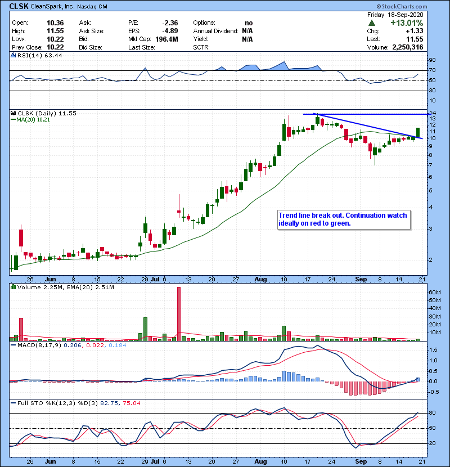This screenshot has height=467, width=450.
Task: Click the red MACD signal value 0.022
Action: [95, 345]
